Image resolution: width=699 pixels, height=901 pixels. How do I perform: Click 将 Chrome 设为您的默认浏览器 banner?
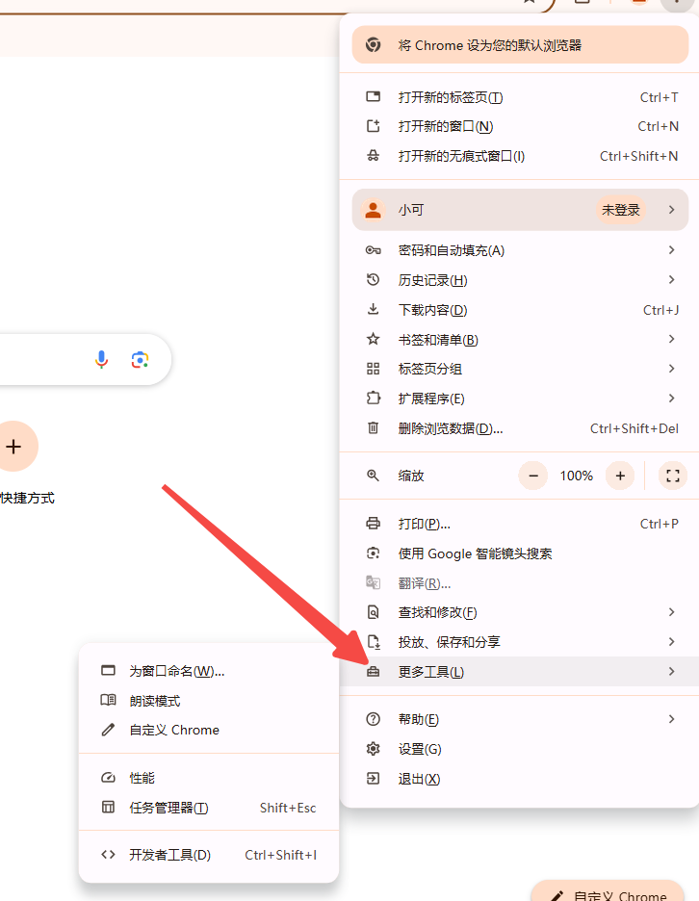(520, 45)
